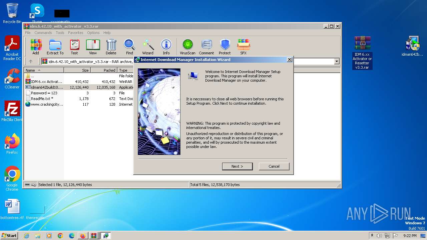Go up one folder level arrow
This screenshot has width=427, height=240.
(31, 61)
